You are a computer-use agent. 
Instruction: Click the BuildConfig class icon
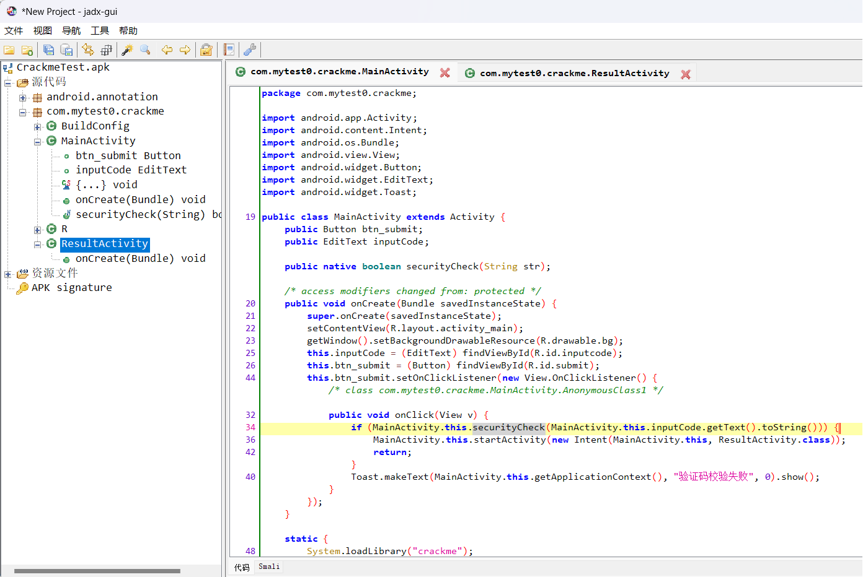[x=51, y=126]
